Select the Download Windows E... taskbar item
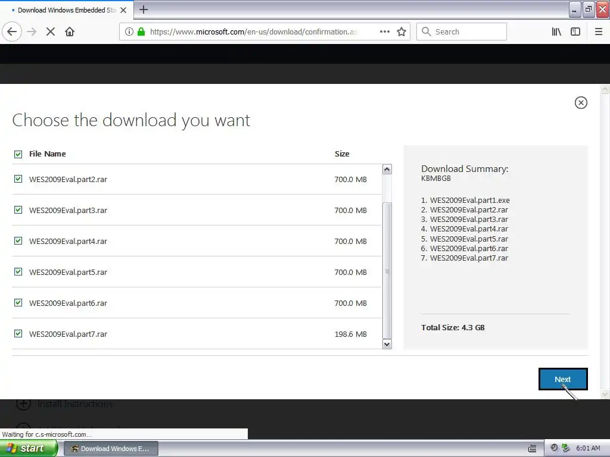 tap(111, 449)
